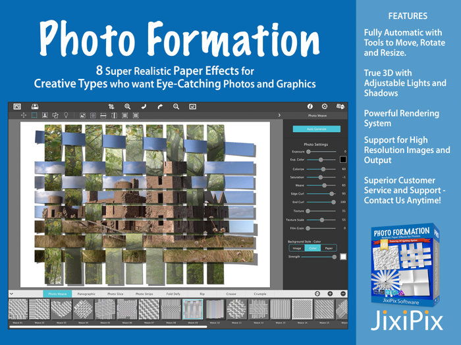Click the add photo icon in second toolbar
The height and width of the screenshot is (345, 461).
tap(82, 116)
